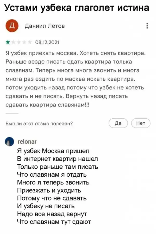Screen dimensions: 156x234
Task: Open the three-dot review options menu
Action: tap(147, 26)
